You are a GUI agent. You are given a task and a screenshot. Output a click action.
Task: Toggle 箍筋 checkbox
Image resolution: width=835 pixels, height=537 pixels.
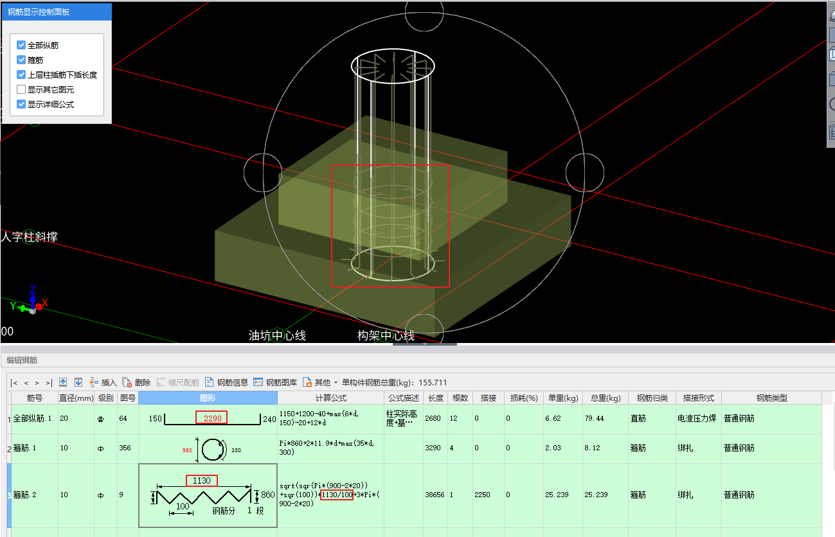point(21,60)
